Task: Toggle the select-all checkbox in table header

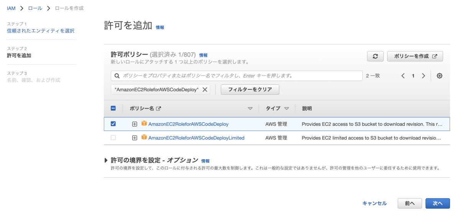Action: click(113, 108)
